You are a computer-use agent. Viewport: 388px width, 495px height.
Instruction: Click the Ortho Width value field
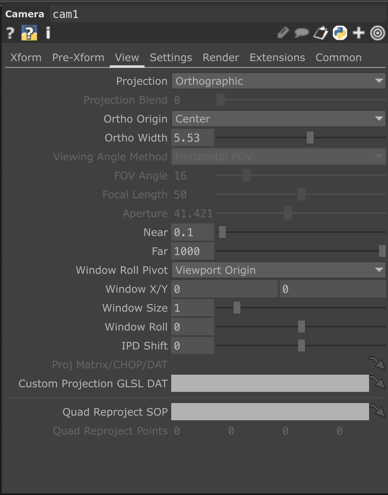point(192,138)
